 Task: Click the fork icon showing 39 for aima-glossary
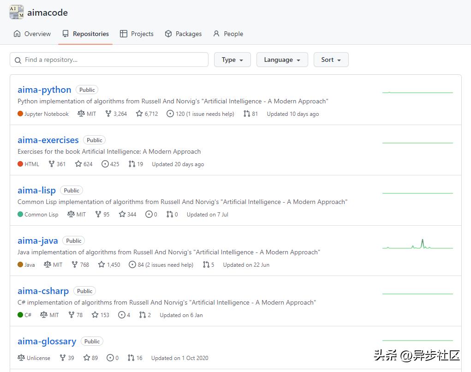(63, 358)
